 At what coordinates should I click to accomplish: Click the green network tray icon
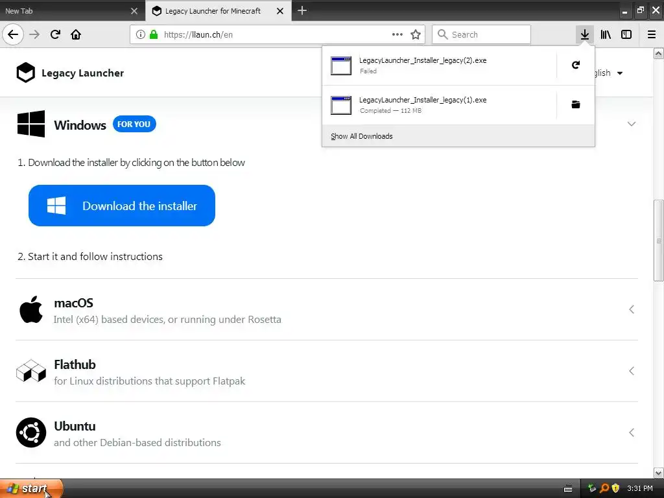592,488
